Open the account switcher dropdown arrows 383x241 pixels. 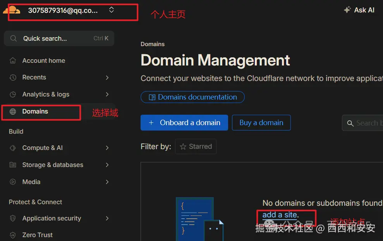click(112, 10)
